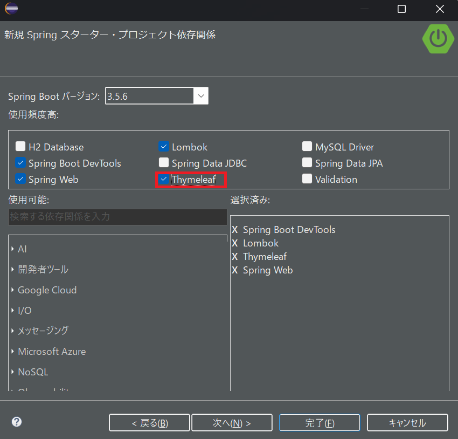Enable Spring Data JPA dependency
The height and width of the screenshot is (439, 458).
(x=307, y=163)
